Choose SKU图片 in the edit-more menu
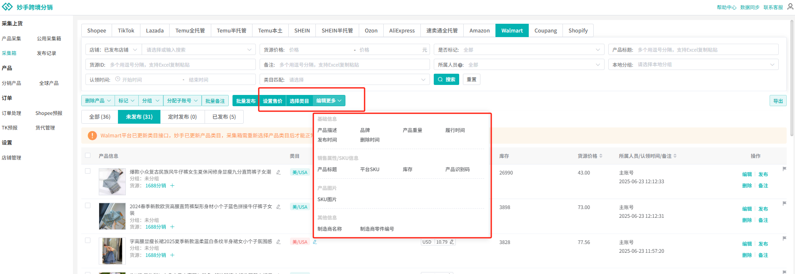 click(x=327, y=199)
